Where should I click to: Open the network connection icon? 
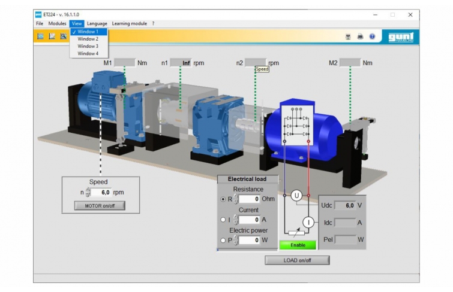tap(348, 36)
